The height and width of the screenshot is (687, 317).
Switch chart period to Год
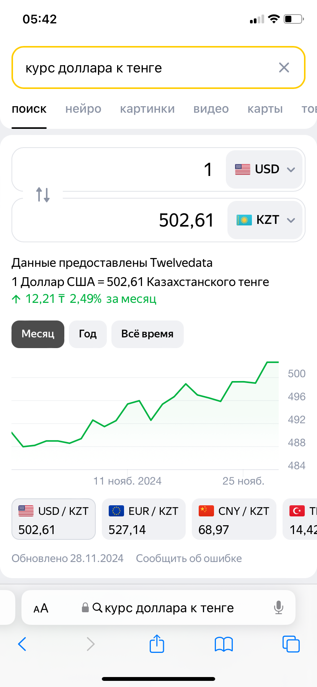[x=88, y=334]
